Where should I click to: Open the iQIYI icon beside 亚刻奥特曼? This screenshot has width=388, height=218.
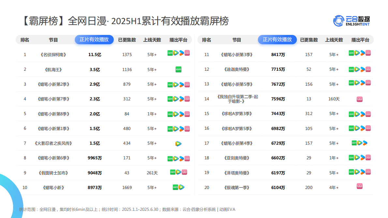(x=351, y=158)
